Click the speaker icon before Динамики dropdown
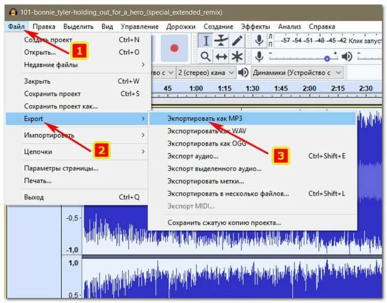 click(243, 73)
